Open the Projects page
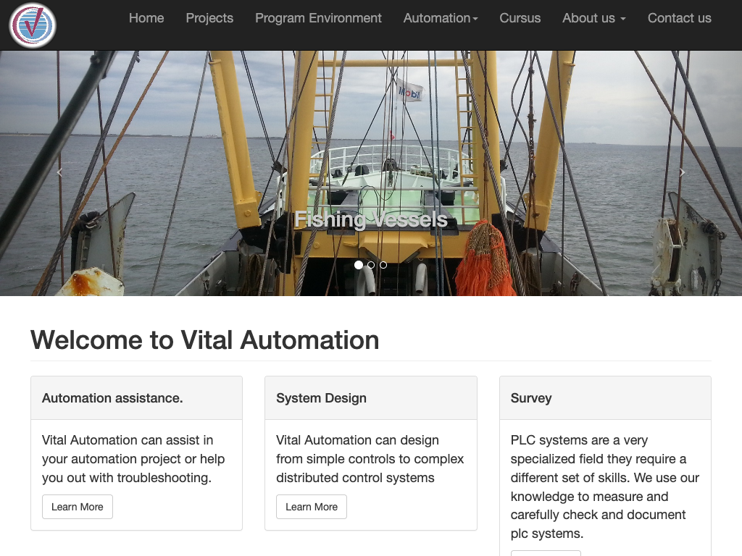 (209, 18)
